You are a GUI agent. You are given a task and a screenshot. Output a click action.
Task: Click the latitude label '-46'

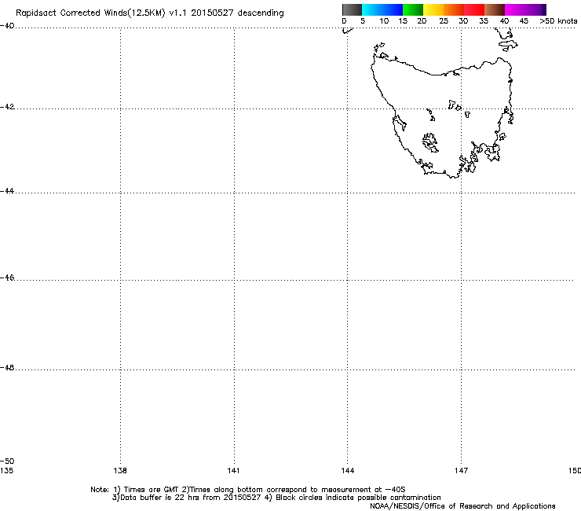pyautogui.click(x=7, y=278)
